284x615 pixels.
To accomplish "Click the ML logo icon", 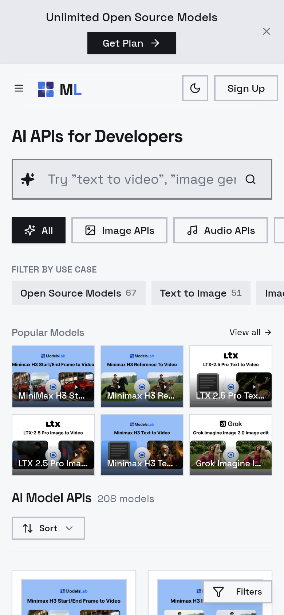I will tap(46, 89).
